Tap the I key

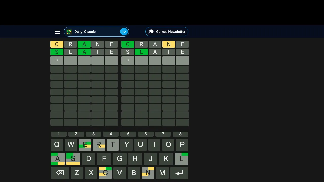[x=154, y=145]
